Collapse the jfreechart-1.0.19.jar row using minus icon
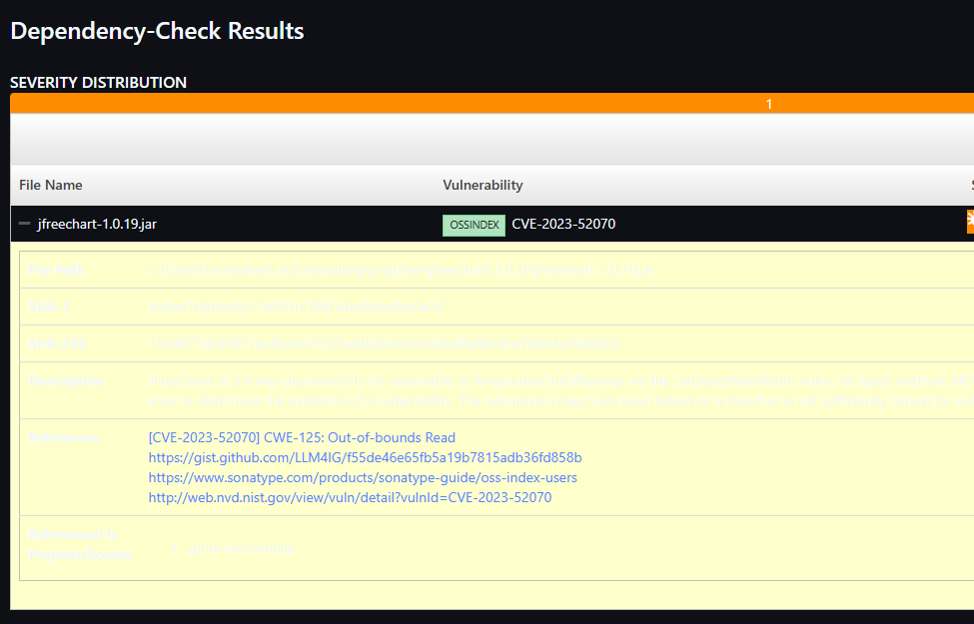974x624 pixels. tap(25, 224)
